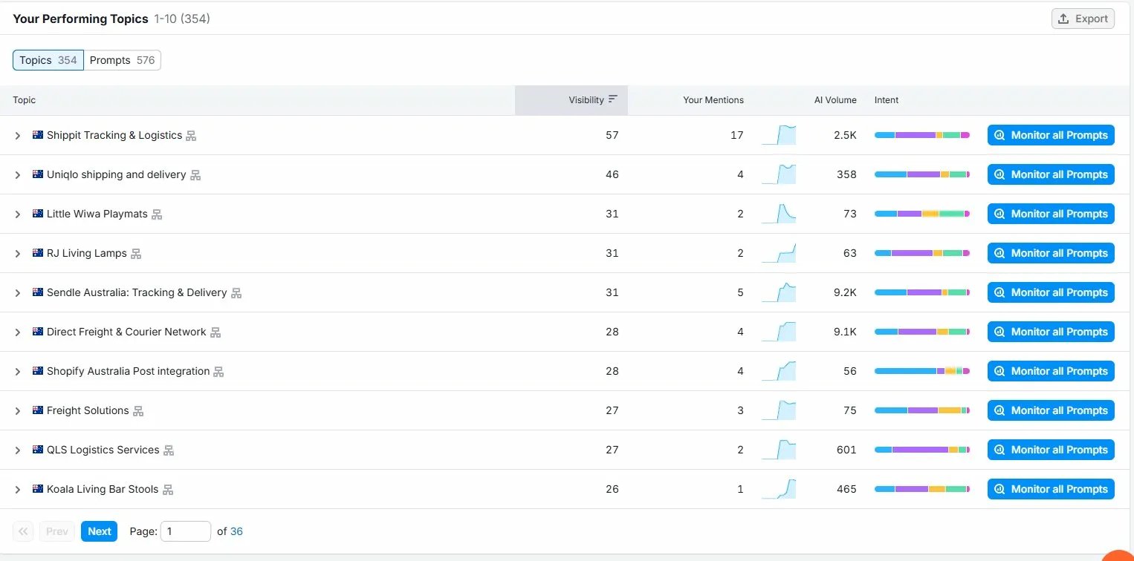1134x561 pixels.
Task: Click Australian flag icon in Uniqlo row
Action: click(x=38, y=174)
